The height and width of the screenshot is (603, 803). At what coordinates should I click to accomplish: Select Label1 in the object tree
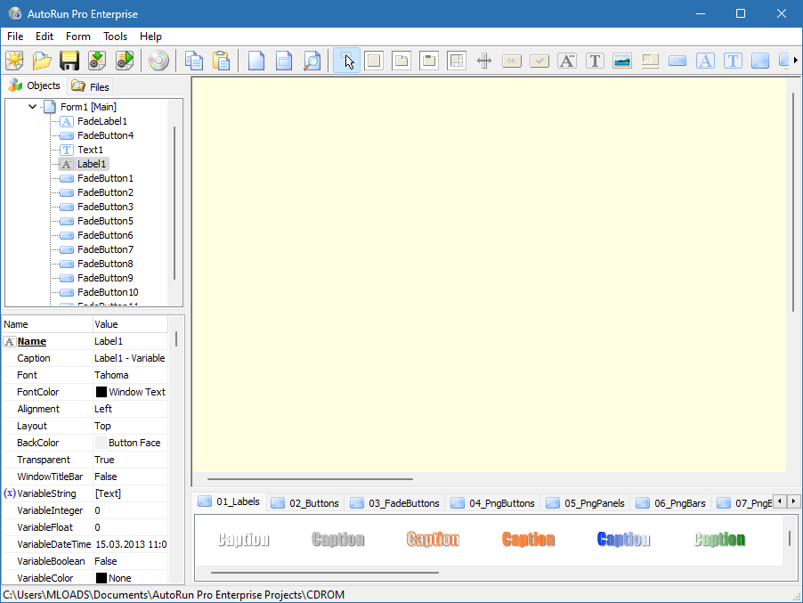[92, 164]
